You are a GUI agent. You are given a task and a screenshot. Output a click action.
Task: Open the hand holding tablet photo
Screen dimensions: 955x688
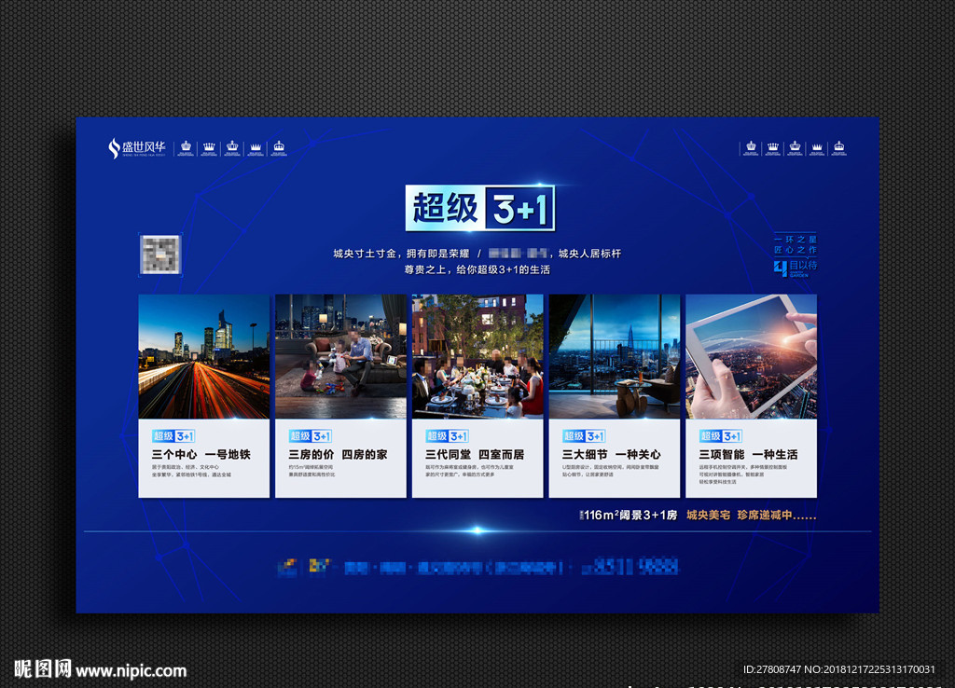click(x=751, y=357)
